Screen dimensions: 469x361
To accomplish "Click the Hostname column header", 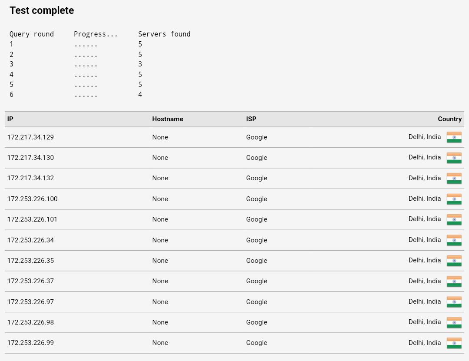I will point(168,119).
